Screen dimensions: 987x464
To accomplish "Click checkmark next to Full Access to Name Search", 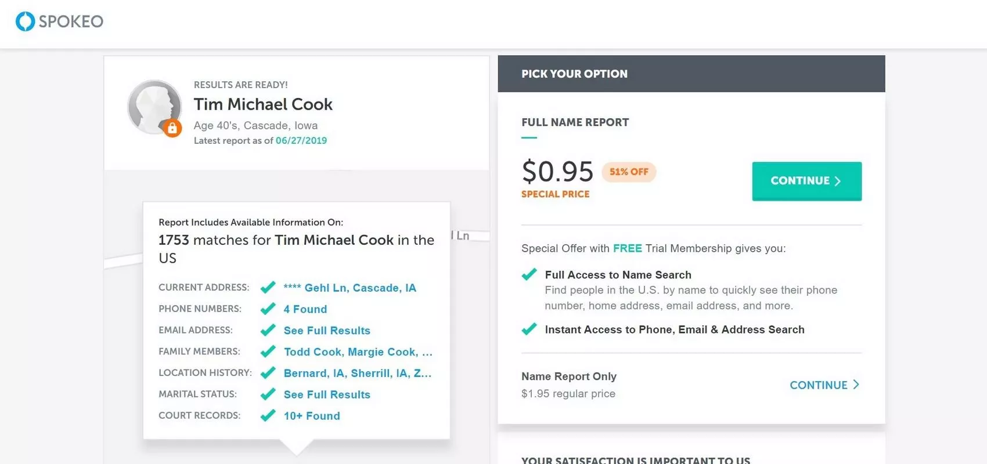I will pyautogui.click(x=529, y=274).
